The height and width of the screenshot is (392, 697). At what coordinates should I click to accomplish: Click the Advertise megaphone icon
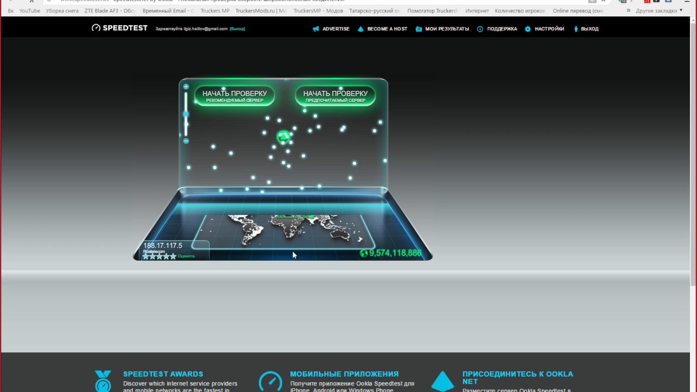tap(316, 29)
